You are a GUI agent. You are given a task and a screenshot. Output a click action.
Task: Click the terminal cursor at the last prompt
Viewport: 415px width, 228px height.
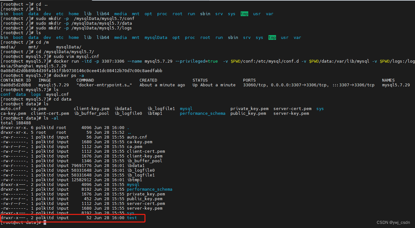point(45,223)
